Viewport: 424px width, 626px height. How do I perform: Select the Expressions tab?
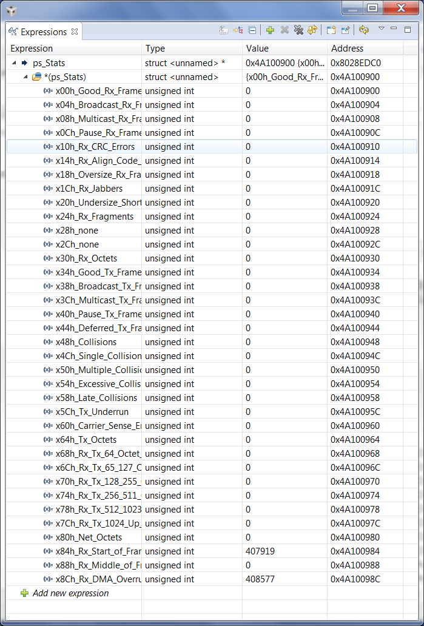[x=44, y=32]
